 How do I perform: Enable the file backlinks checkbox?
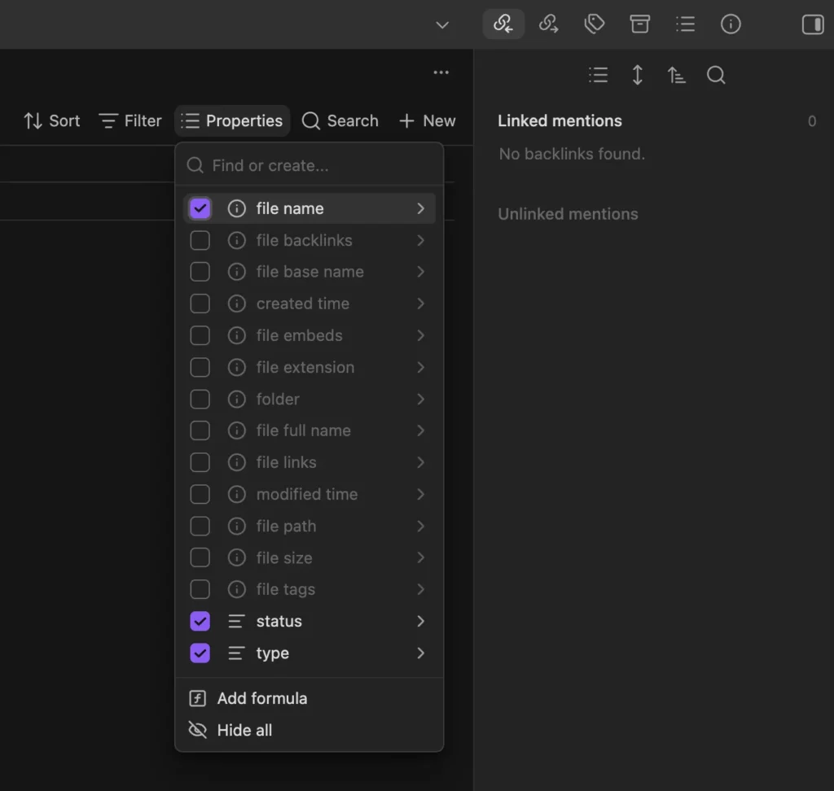coord(200,240)
